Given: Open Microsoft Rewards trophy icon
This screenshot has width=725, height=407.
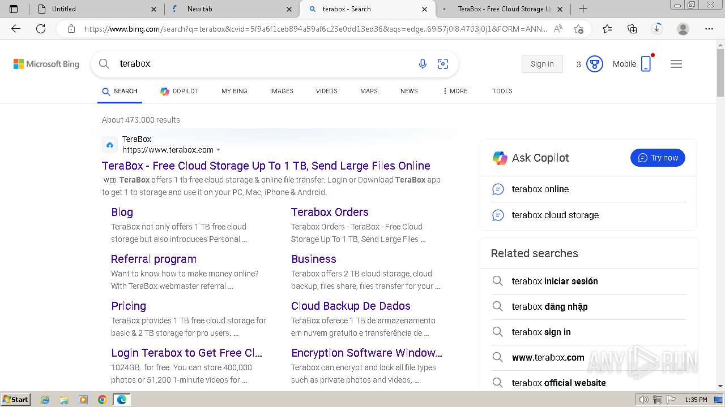Looking at the screenshot, I should 594,64.
